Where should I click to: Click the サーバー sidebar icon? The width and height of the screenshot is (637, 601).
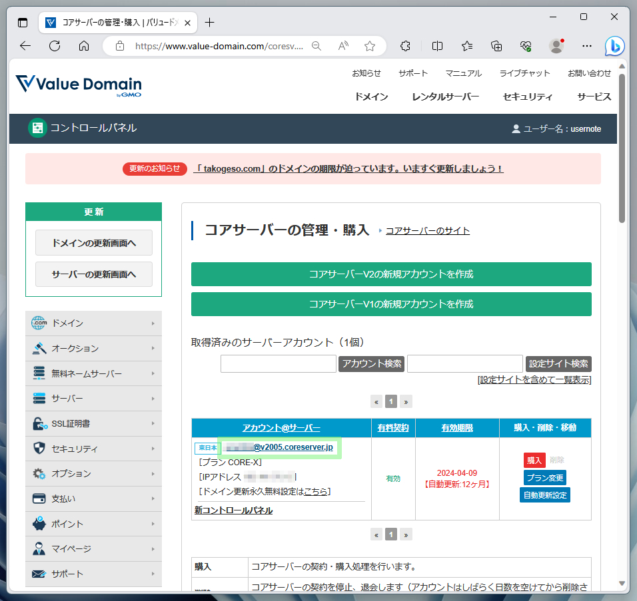[39, 398]
